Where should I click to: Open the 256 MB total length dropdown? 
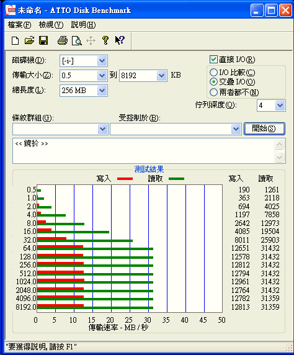102,91
